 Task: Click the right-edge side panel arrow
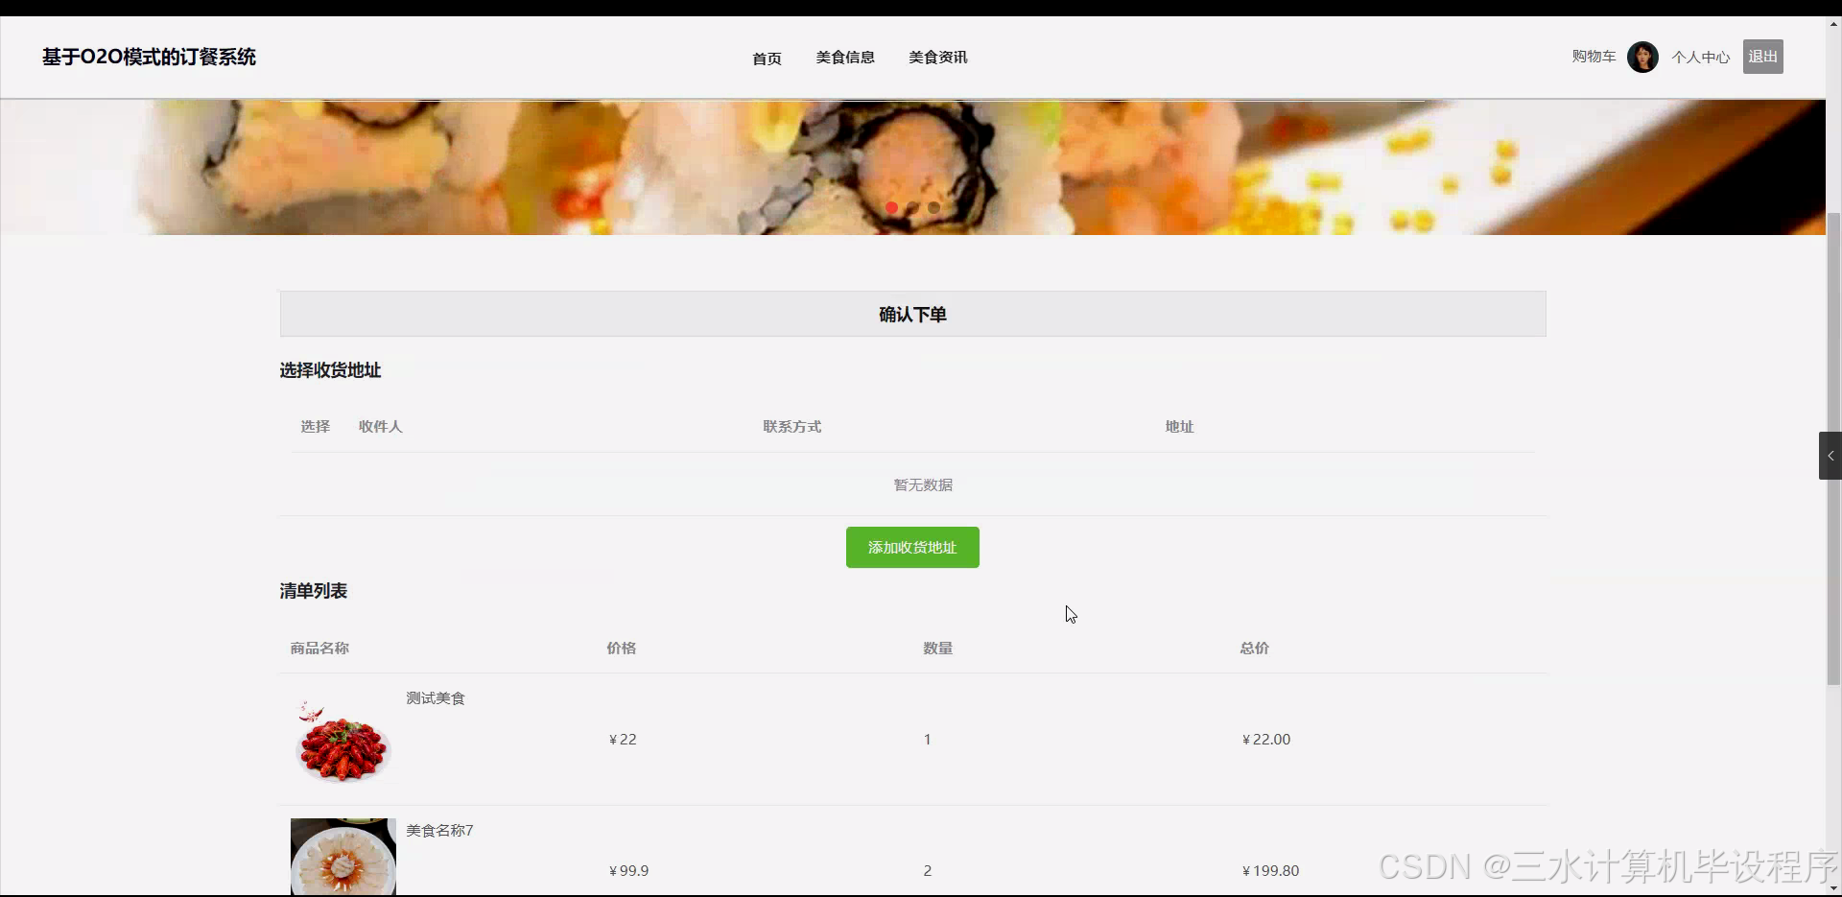[x=1830, y=456]
